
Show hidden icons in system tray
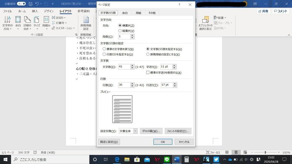pos(224,159)
